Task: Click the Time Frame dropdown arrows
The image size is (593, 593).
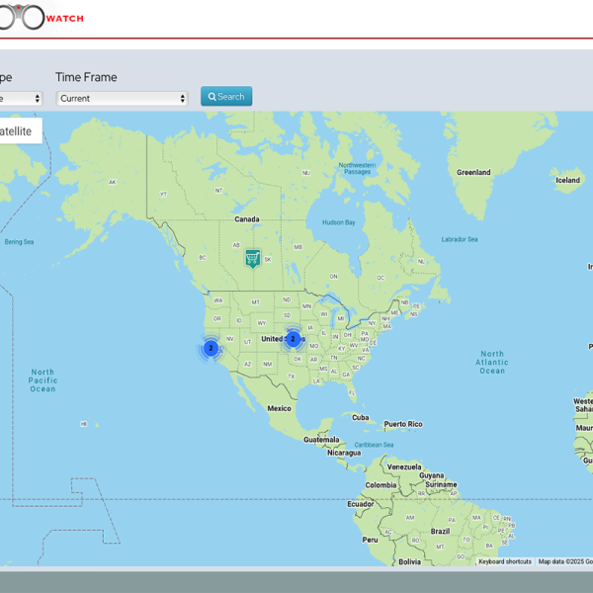Action: [x=183, y=99]
